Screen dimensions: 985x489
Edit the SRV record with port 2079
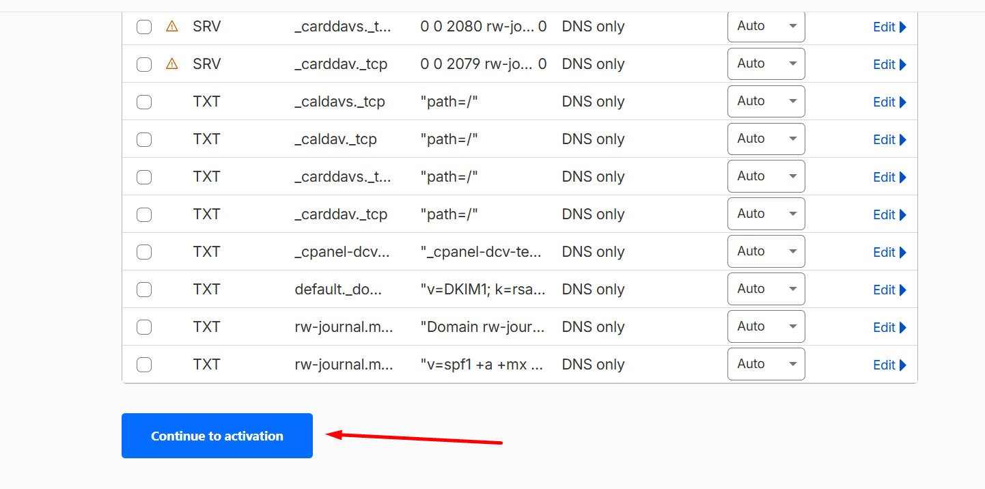pos(890,64)
